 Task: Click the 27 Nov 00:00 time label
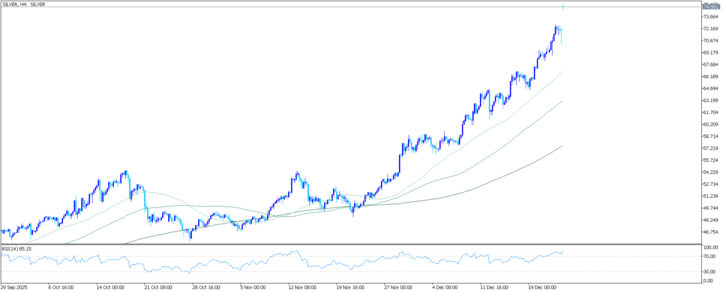[x=399, y=287]
